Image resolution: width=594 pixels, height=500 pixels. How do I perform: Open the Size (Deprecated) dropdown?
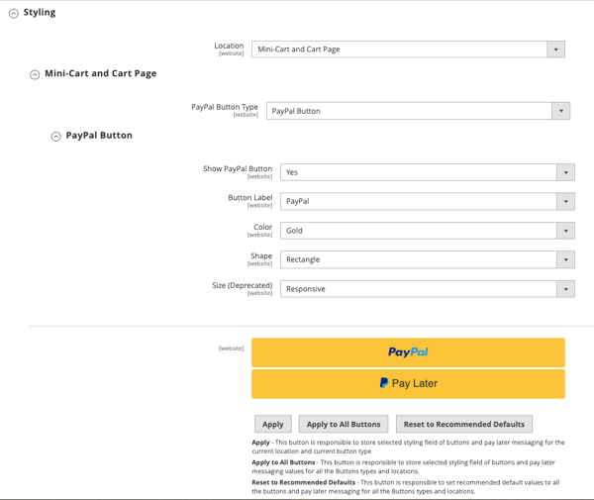tap(428, 289)
